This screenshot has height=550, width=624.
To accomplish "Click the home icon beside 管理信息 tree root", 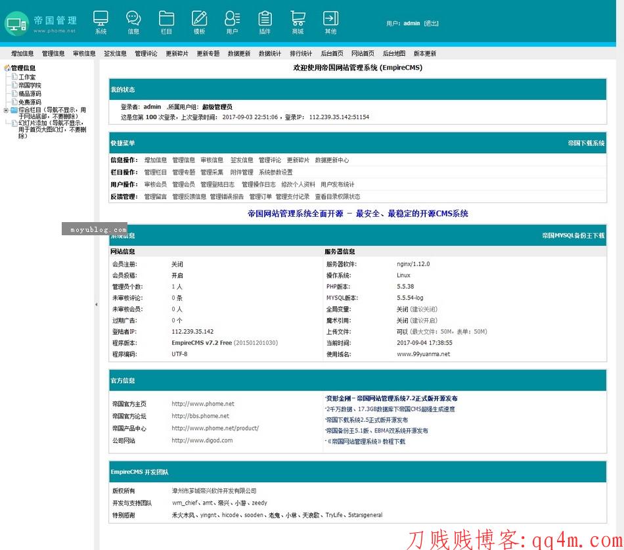I will [7, 68].
